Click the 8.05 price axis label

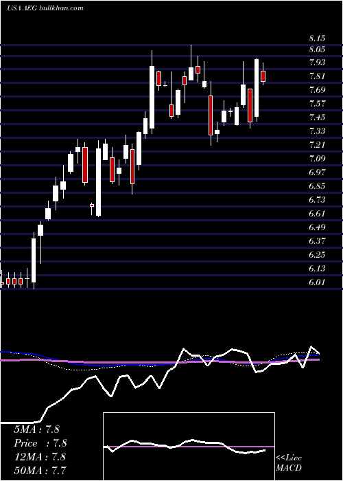pyautogui.click(x=317, y=49)
